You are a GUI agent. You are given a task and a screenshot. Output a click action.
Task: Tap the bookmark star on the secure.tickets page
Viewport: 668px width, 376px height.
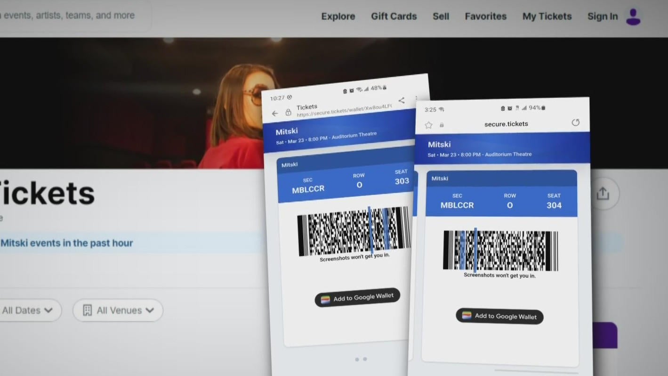pyautogui.click(x=429, y=124)
